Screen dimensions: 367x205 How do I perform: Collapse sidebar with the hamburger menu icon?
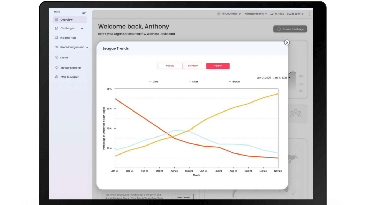pos(84,12)
